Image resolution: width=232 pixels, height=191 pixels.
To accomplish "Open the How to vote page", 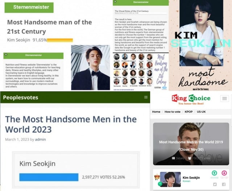I will click(173, 112).
